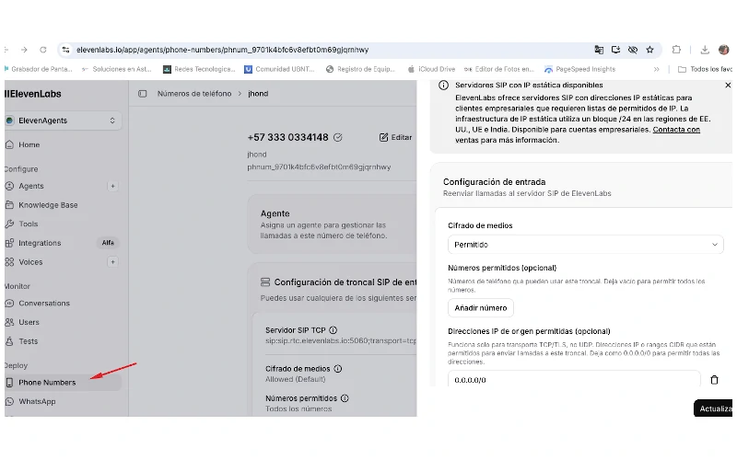
Task: Add a new agent with the plus icon
Action: tap(112, 187)
